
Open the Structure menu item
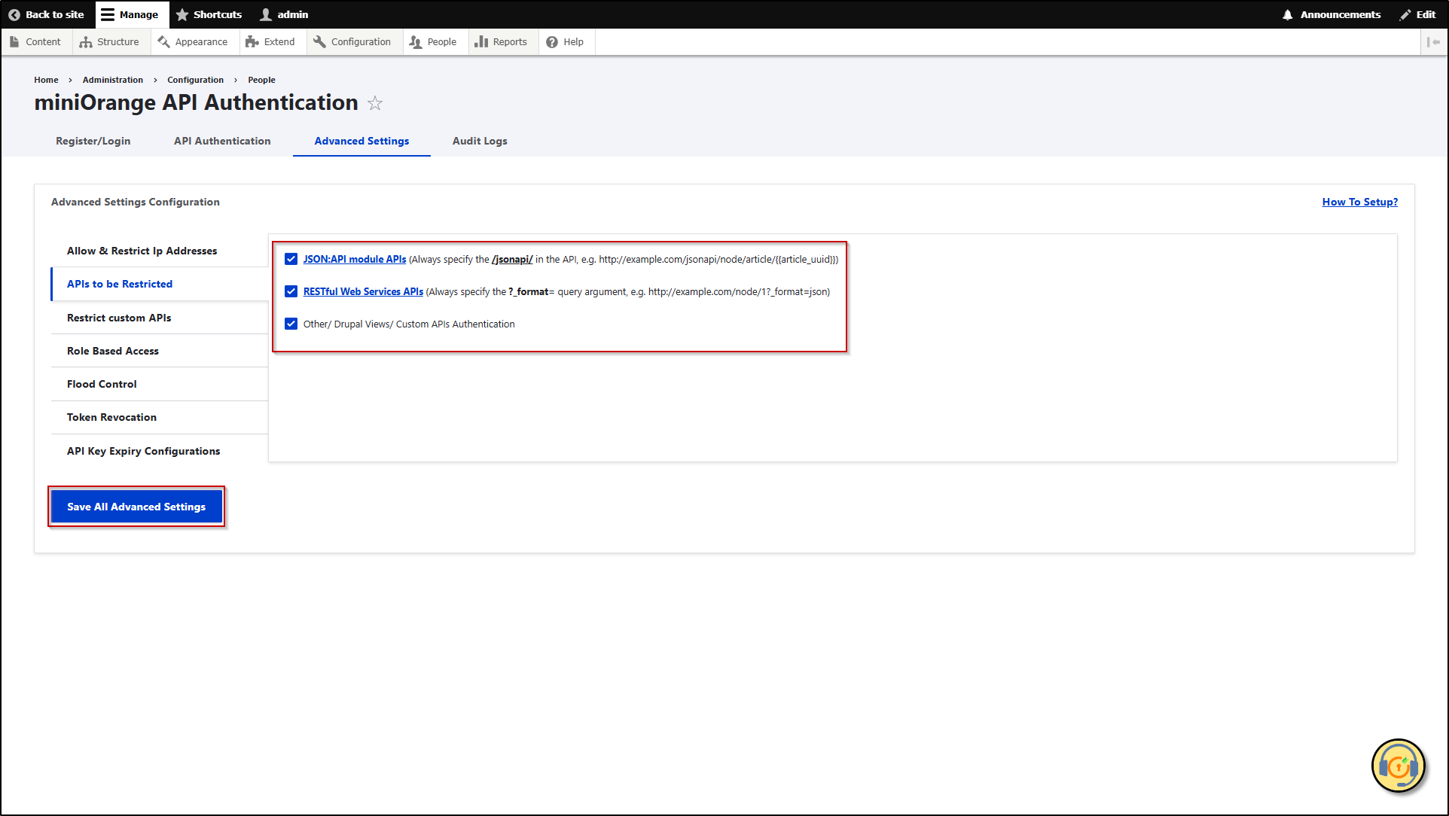tap(110, 42)
